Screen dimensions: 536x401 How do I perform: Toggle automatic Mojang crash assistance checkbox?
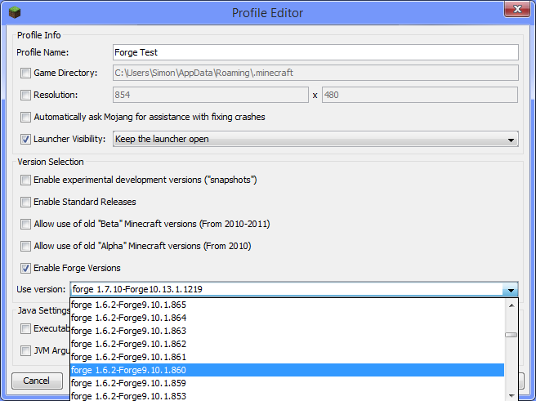25,117
